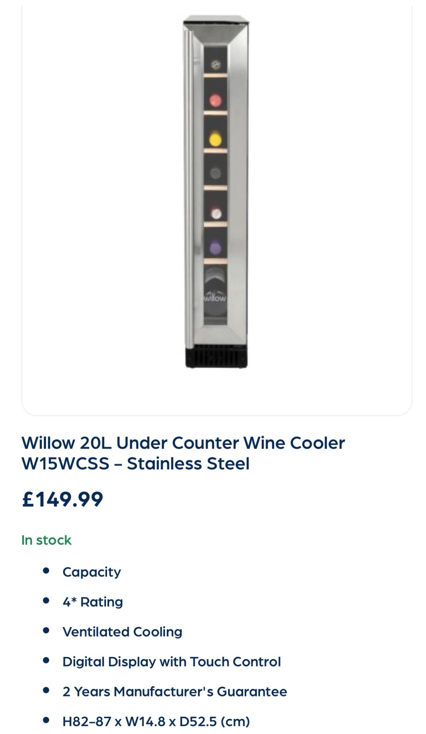Screen dimensions: 426x734
Task: Tap the 2 Years Manufacturer's Guarantee item
Action: coord(175,691)
